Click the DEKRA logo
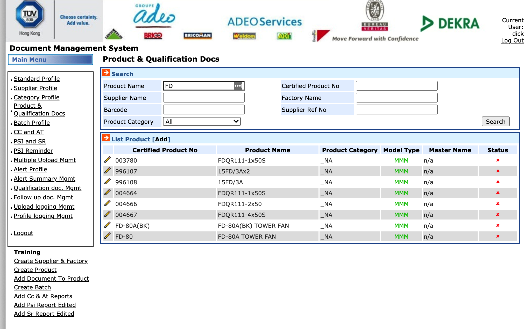The image size is (531, 329). coord(450,23)
